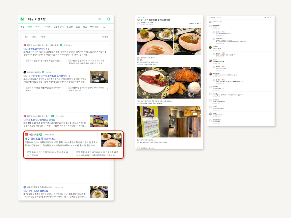Click the red 패밀리세일 cafe avatar
Viewport: 291px width, 218px height.
(26, 134)
